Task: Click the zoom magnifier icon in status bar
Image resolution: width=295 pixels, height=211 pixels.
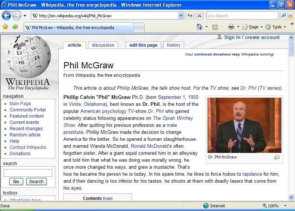Action: [265, 205]
